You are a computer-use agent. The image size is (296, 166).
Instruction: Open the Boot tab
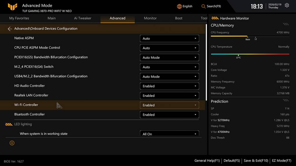[179, 18]
